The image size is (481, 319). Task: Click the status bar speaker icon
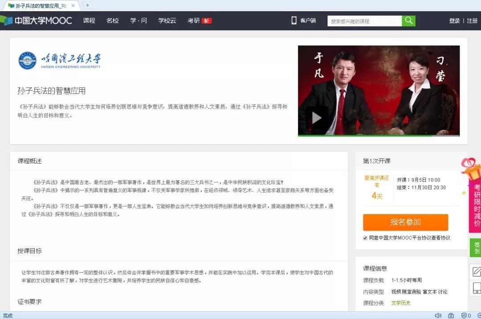click(x=438, y=315)
